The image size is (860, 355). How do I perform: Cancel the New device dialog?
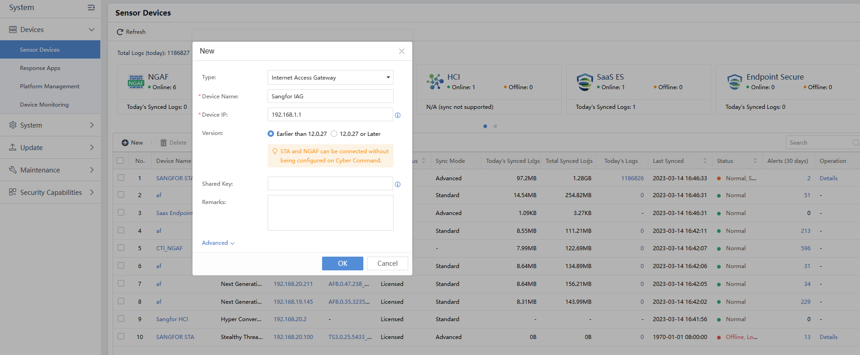pos(387,264)
